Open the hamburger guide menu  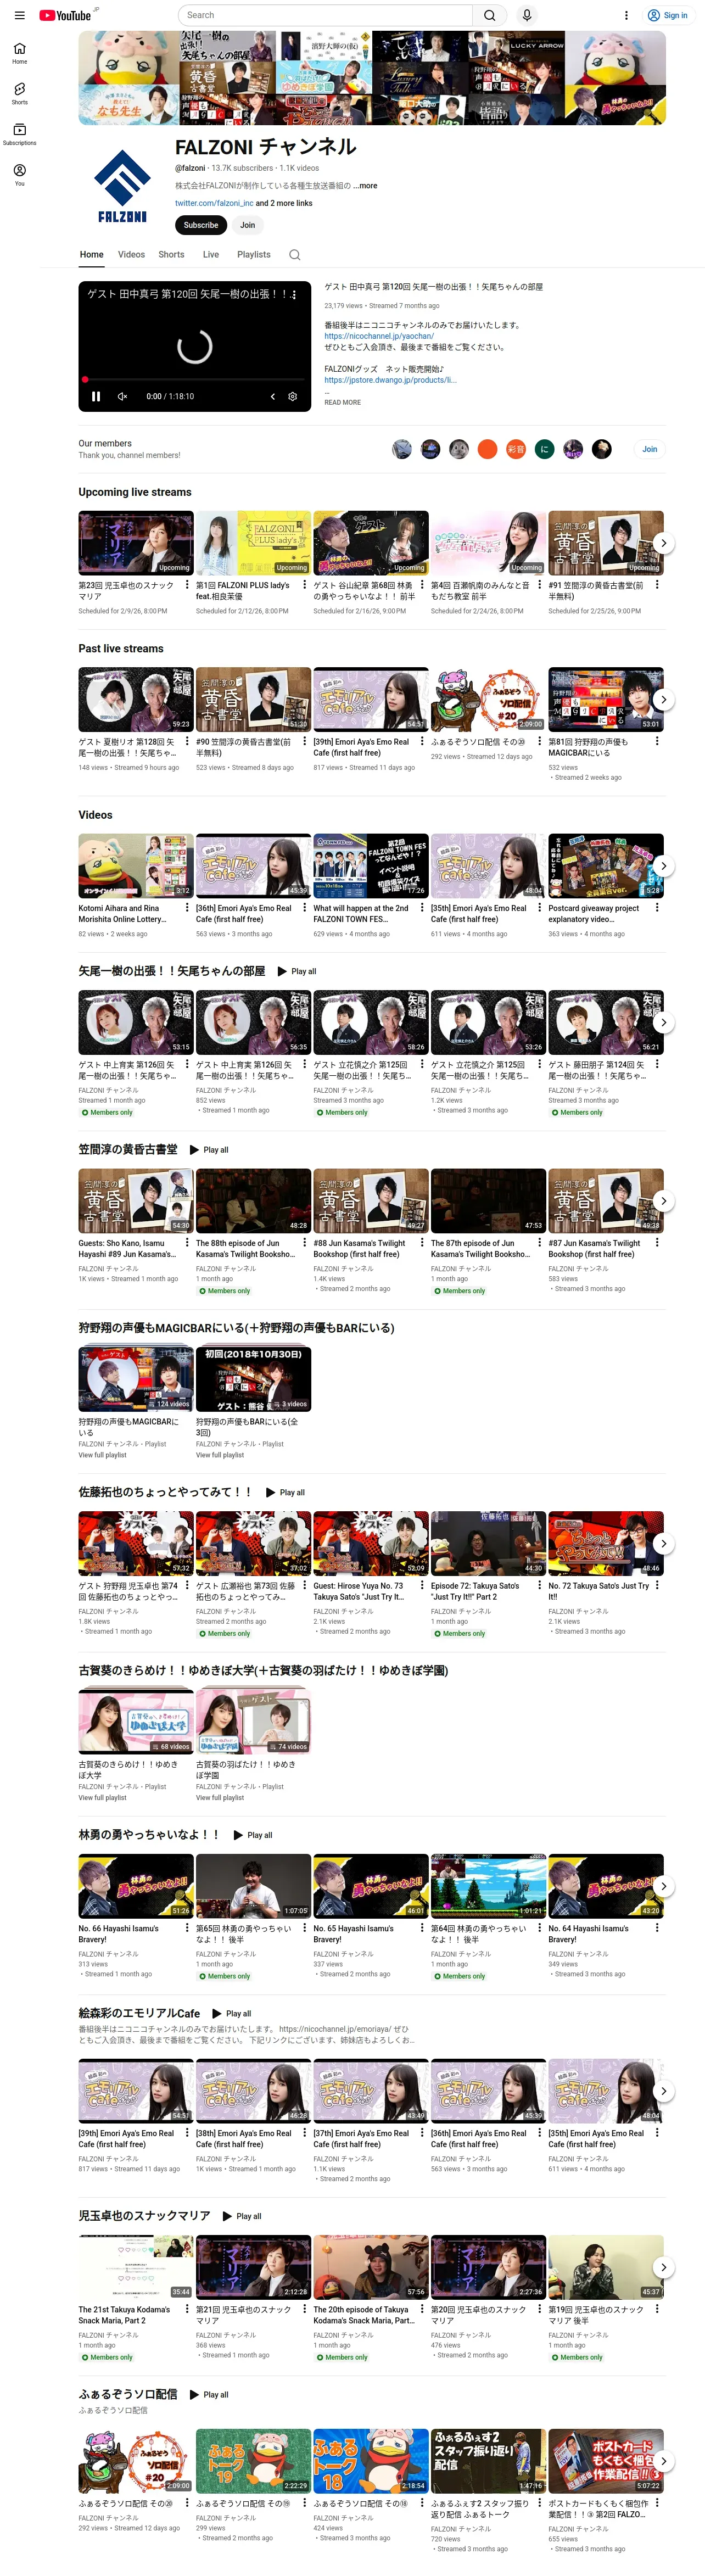pos(19,15)
